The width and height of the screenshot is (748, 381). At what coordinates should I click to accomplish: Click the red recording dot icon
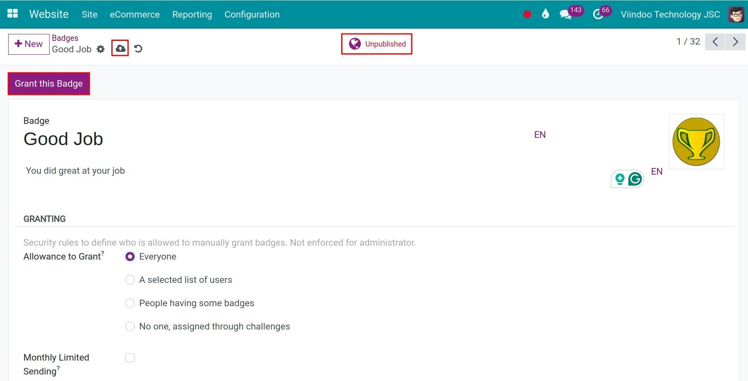coord(527,14)
